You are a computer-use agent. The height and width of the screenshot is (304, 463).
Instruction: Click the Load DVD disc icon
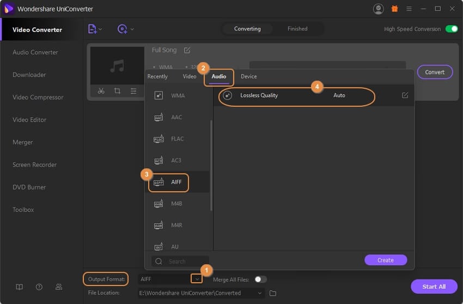click(122, 29)
